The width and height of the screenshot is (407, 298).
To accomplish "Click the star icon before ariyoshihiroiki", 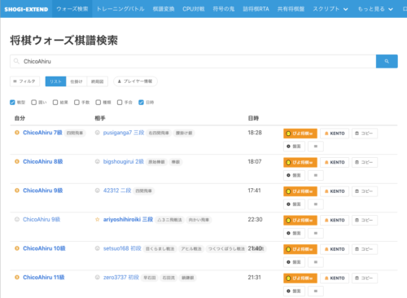I will (x=98, y=220).
